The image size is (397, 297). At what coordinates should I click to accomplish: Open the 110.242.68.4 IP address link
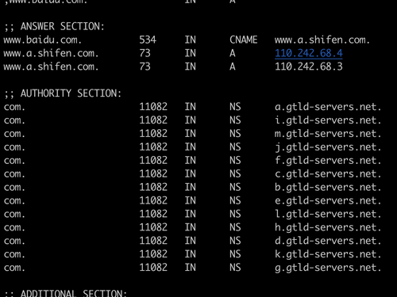pyautogui.click(x=309, y=53)
